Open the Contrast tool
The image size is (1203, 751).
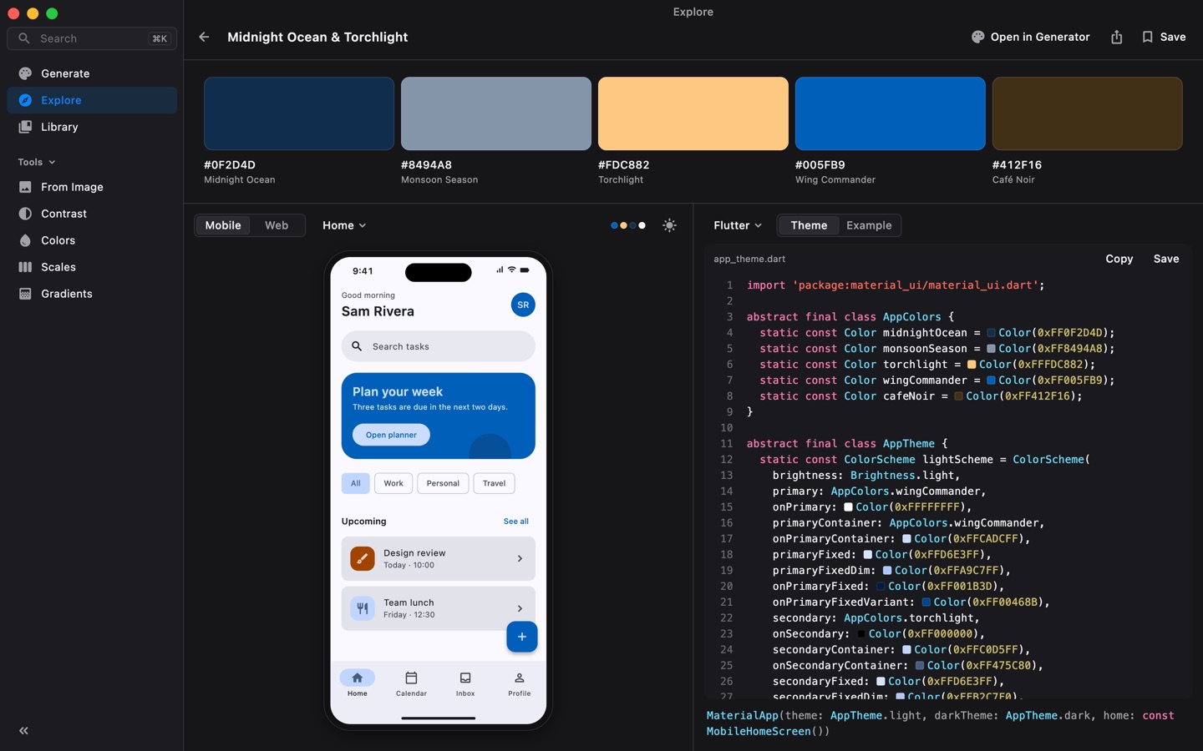[92, 214]
